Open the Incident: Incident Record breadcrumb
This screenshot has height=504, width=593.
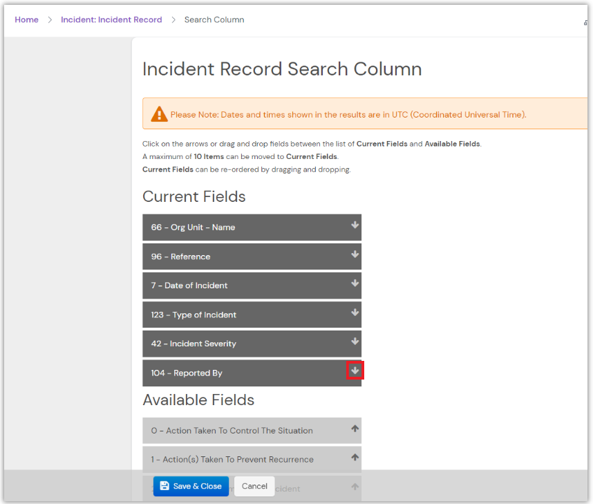click(111, 19)
